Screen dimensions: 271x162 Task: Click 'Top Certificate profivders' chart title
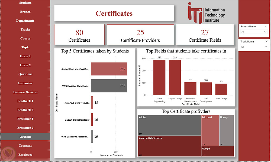point(186,111)
